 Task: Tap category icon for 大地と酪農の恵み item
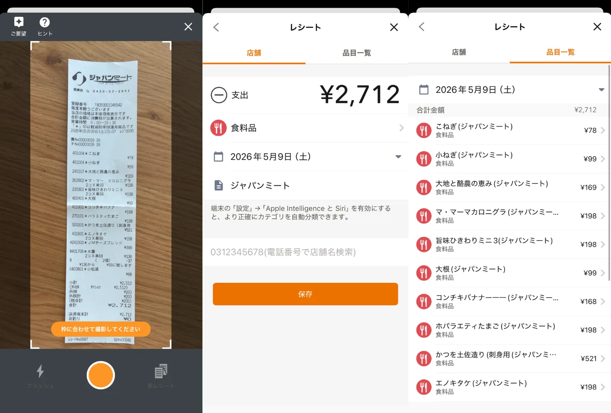pos(424,188)
